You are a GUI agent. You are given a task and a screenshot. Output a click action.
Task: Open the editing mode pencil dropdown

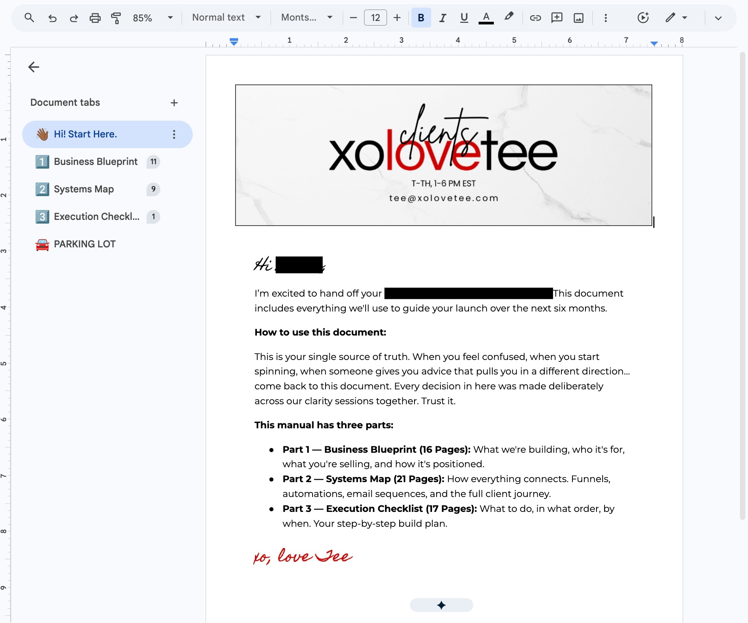[676, 18]
